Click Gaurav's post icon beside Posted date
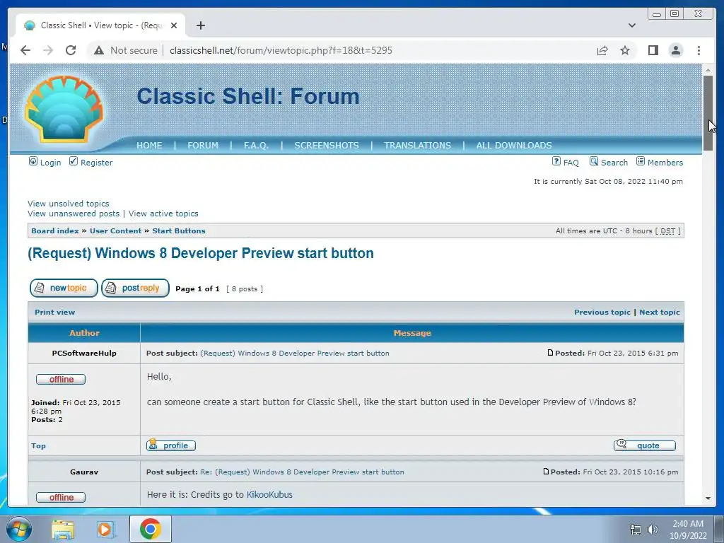The height and width of the screenshot is (543, 724). 546,472
